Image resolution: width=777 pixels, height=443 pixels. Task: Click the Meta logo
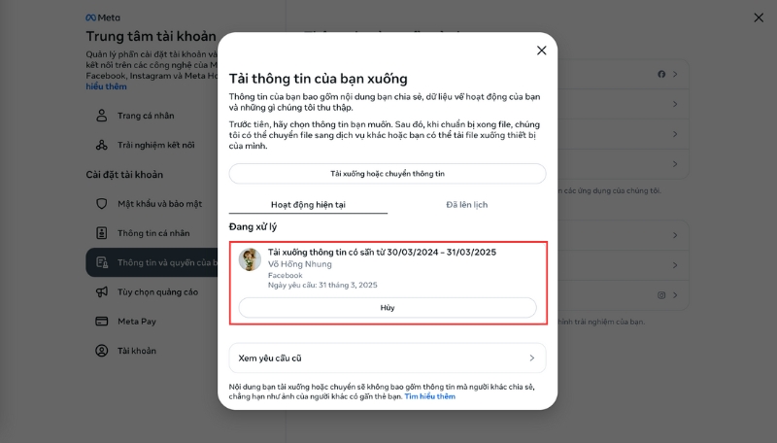(103, 17)
